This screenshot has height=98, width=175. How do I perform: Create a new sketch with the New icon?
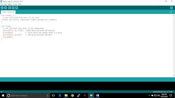point(10,8)
